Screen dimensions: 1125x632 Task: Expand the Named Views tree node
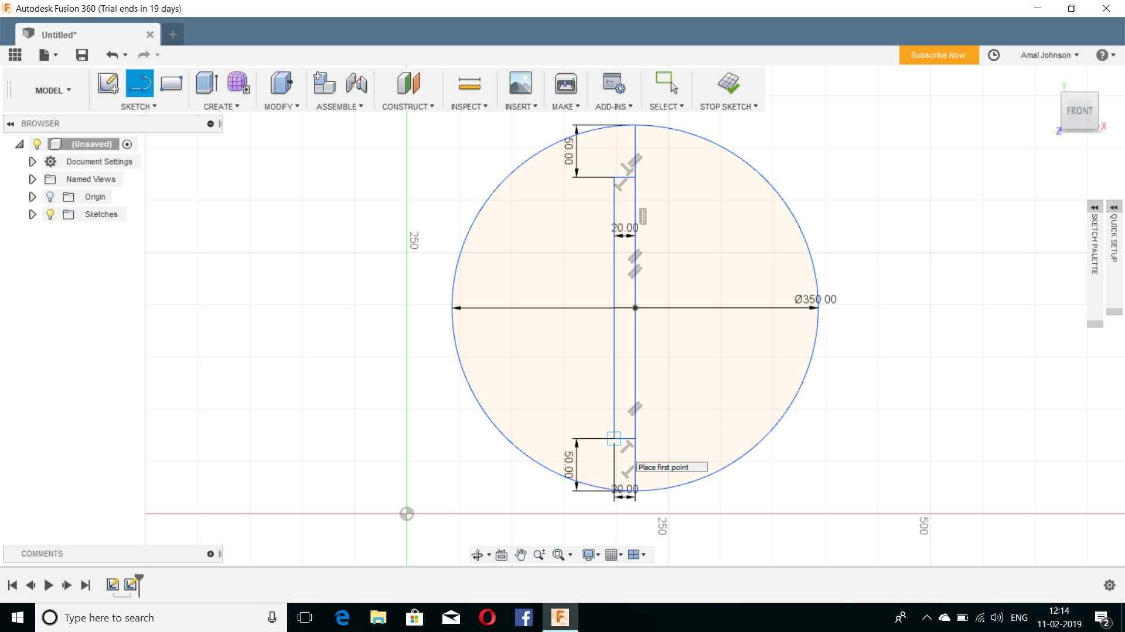[33, 179]
